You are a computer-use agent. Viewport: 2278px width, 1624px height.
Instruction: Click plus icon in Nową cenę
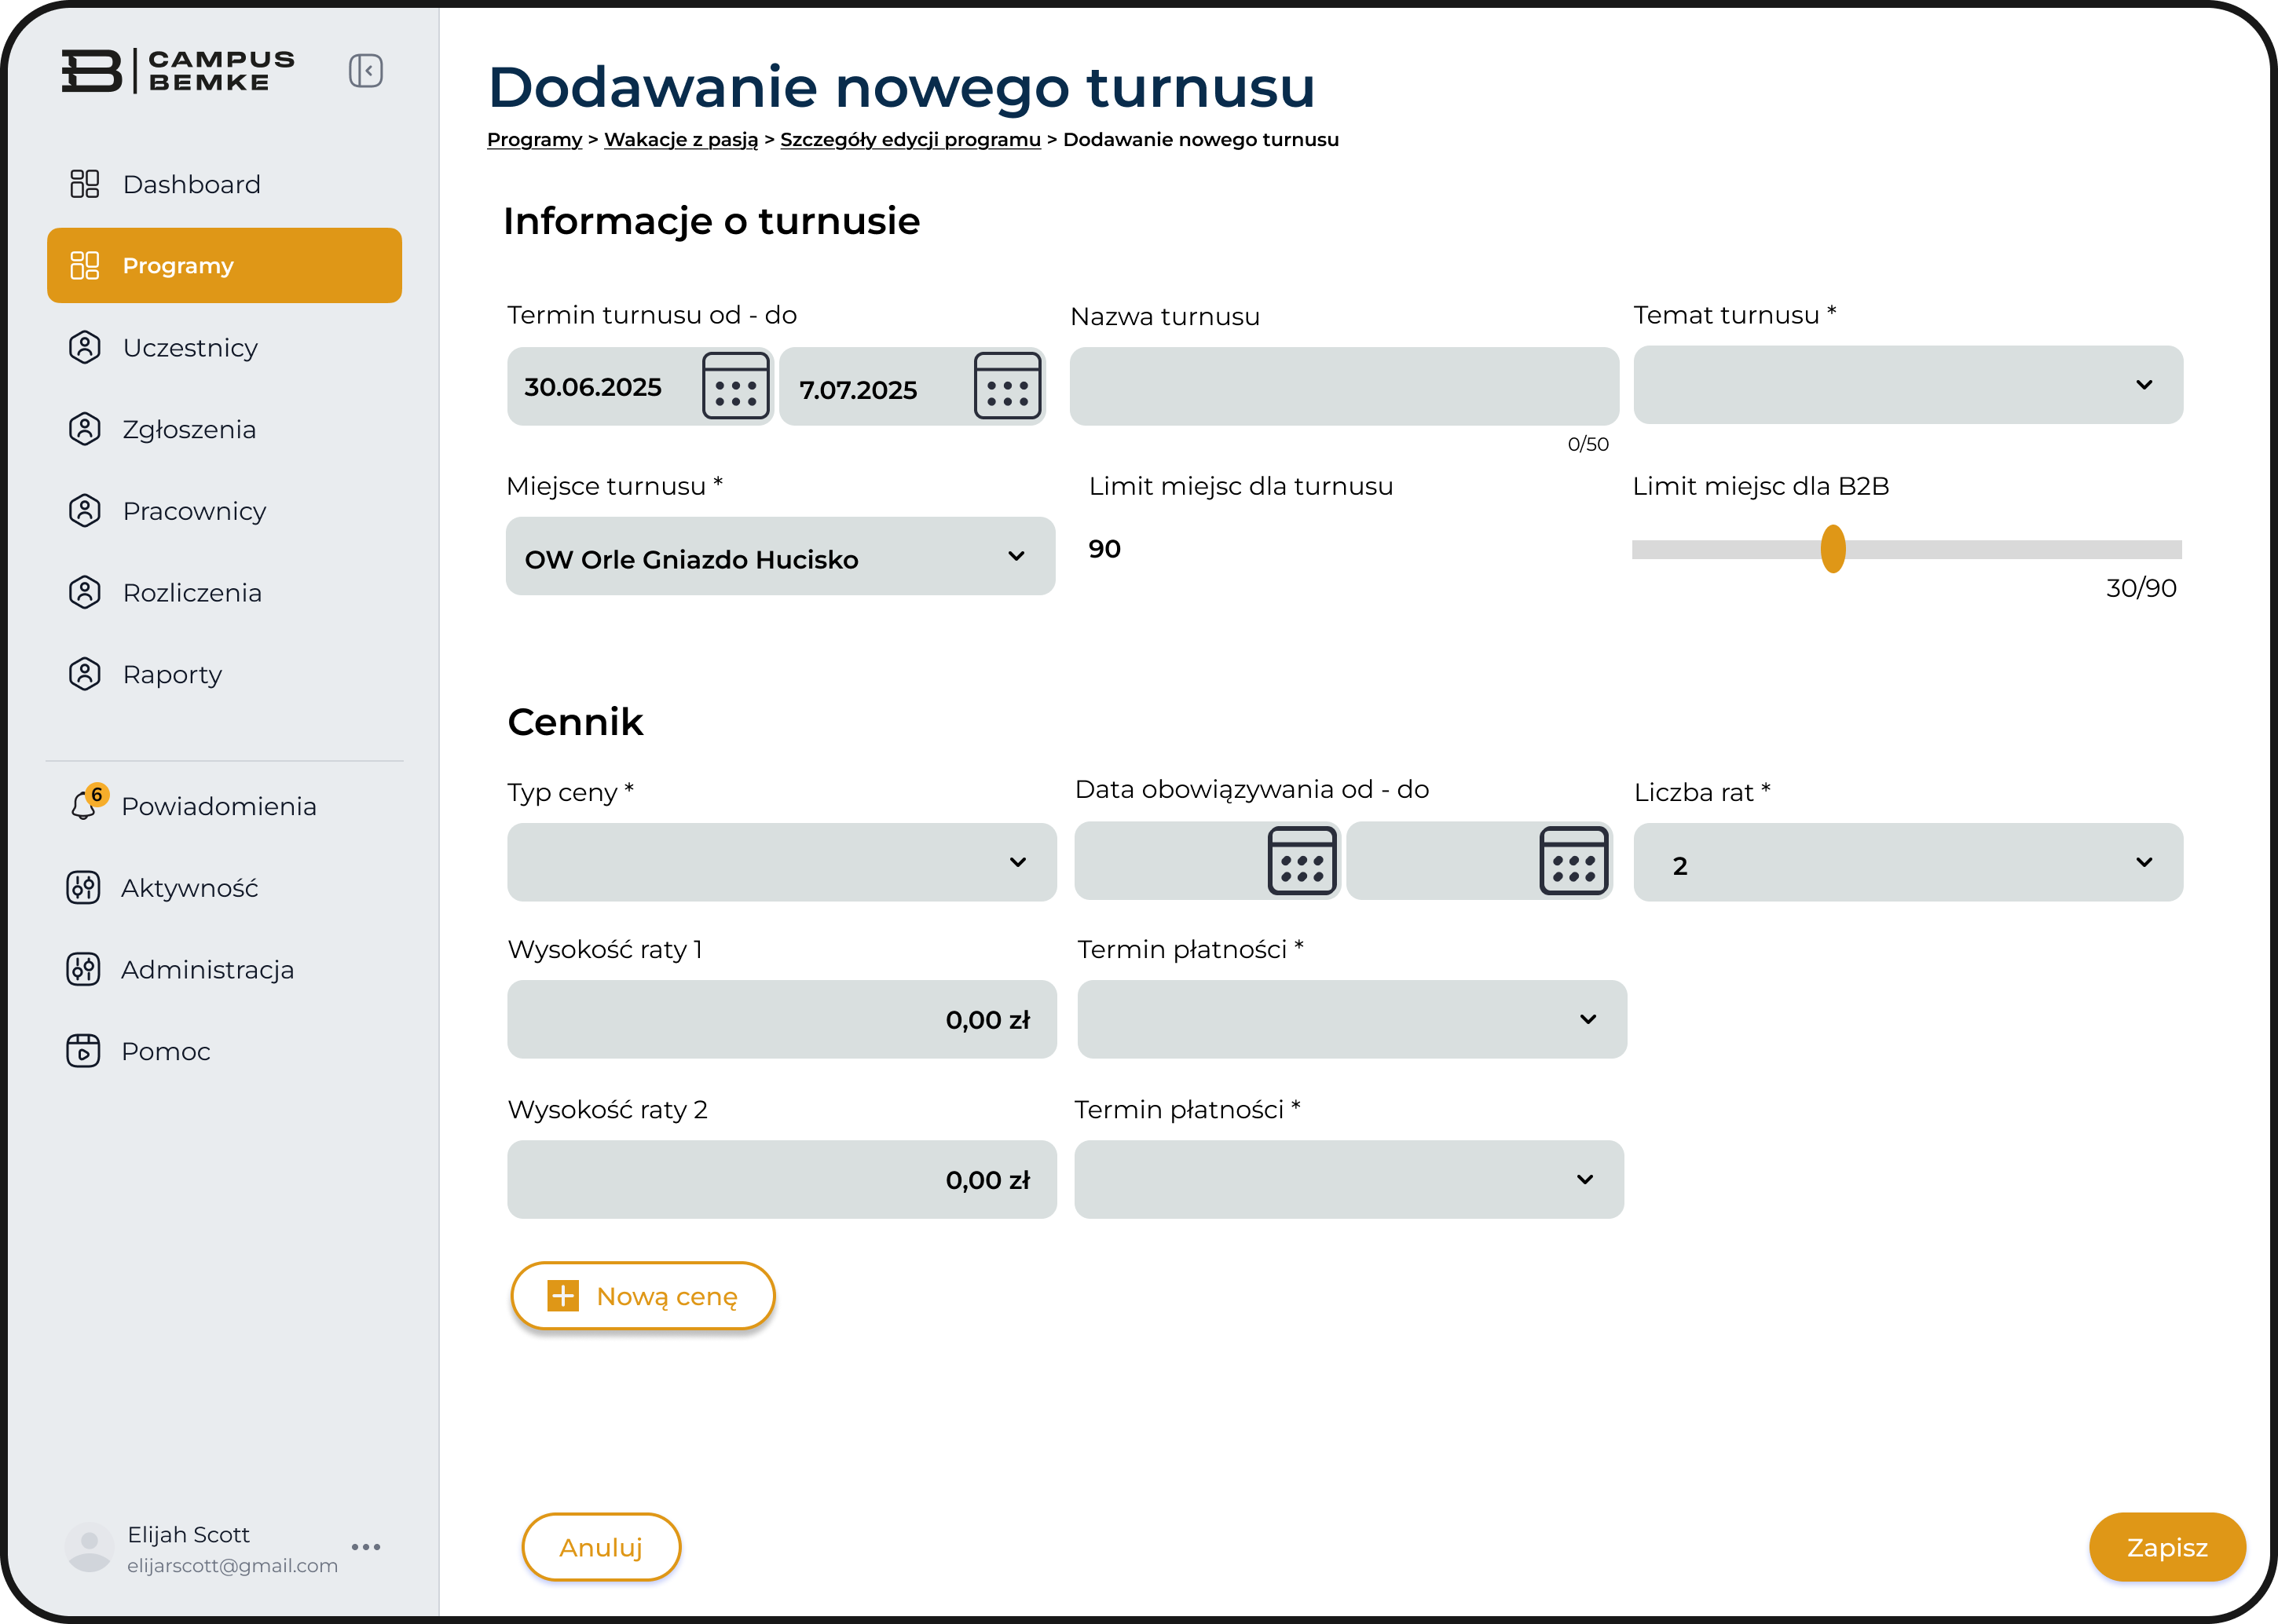point(563,1296)
